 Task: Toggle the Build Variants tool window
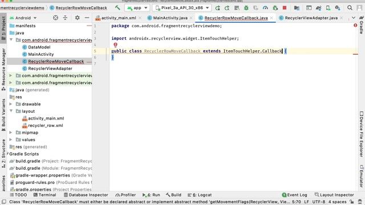click(3, 115)
